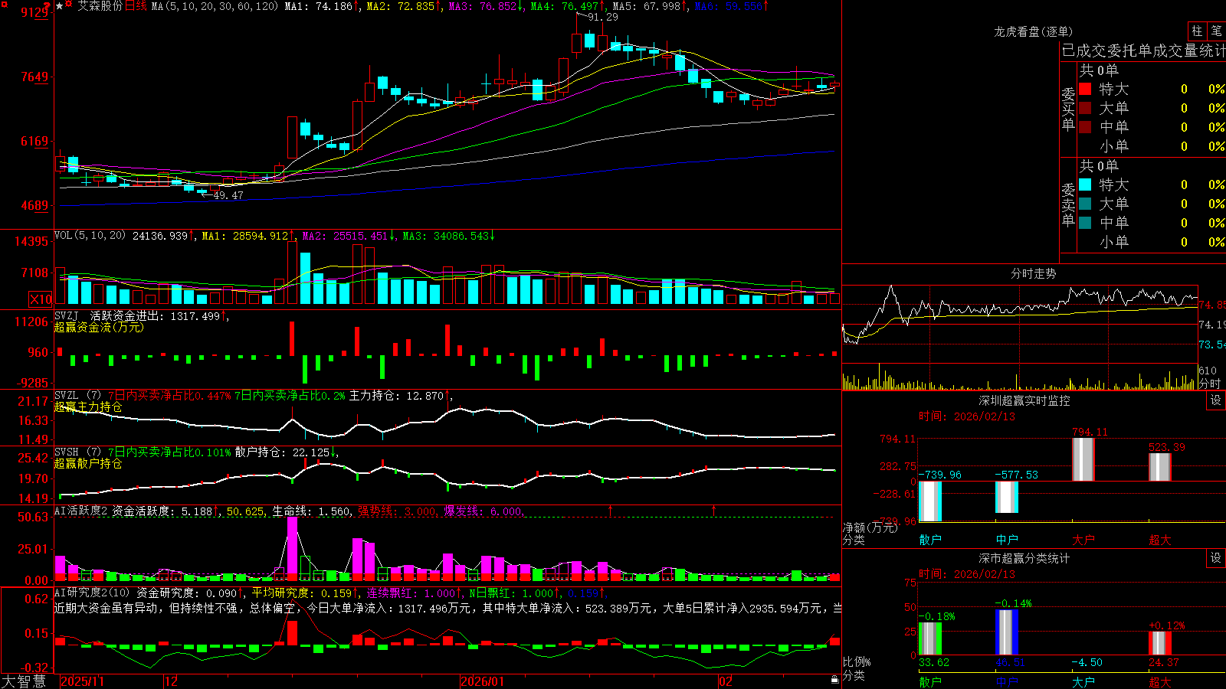The image size is (1226, 689).
Task: Click the red gear icon in the top-left corner
Action: click(5, 4)
